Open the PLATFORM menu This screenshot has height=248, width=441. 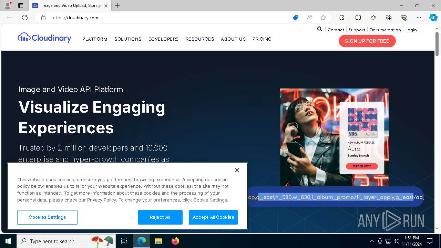coord(95,39)
